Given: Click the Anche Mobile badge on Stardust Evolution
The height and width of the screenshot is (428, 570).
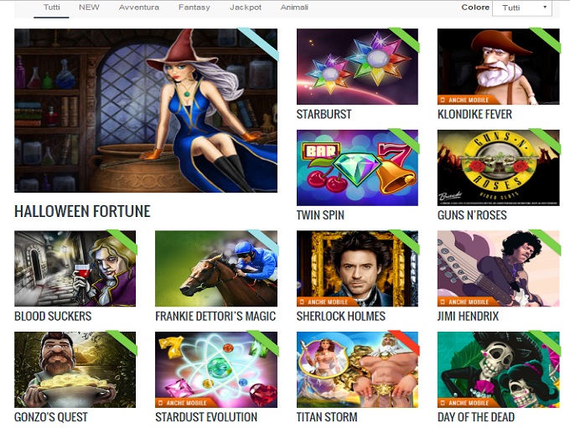Looking at the screenshot, I should 183,403.
